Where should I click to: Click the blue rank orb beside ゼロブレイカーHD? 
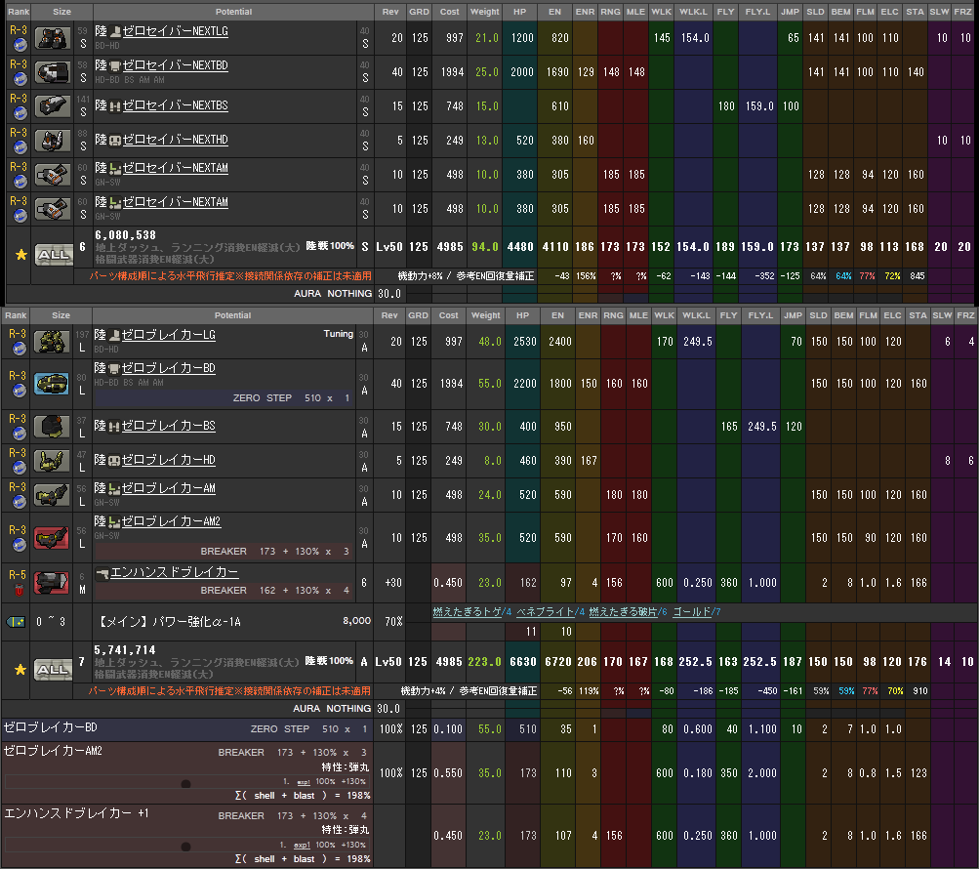(20, 468)
